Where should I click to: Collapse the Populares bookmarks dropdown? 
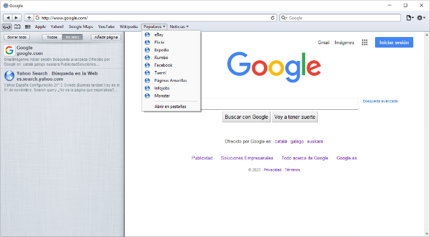155,27
